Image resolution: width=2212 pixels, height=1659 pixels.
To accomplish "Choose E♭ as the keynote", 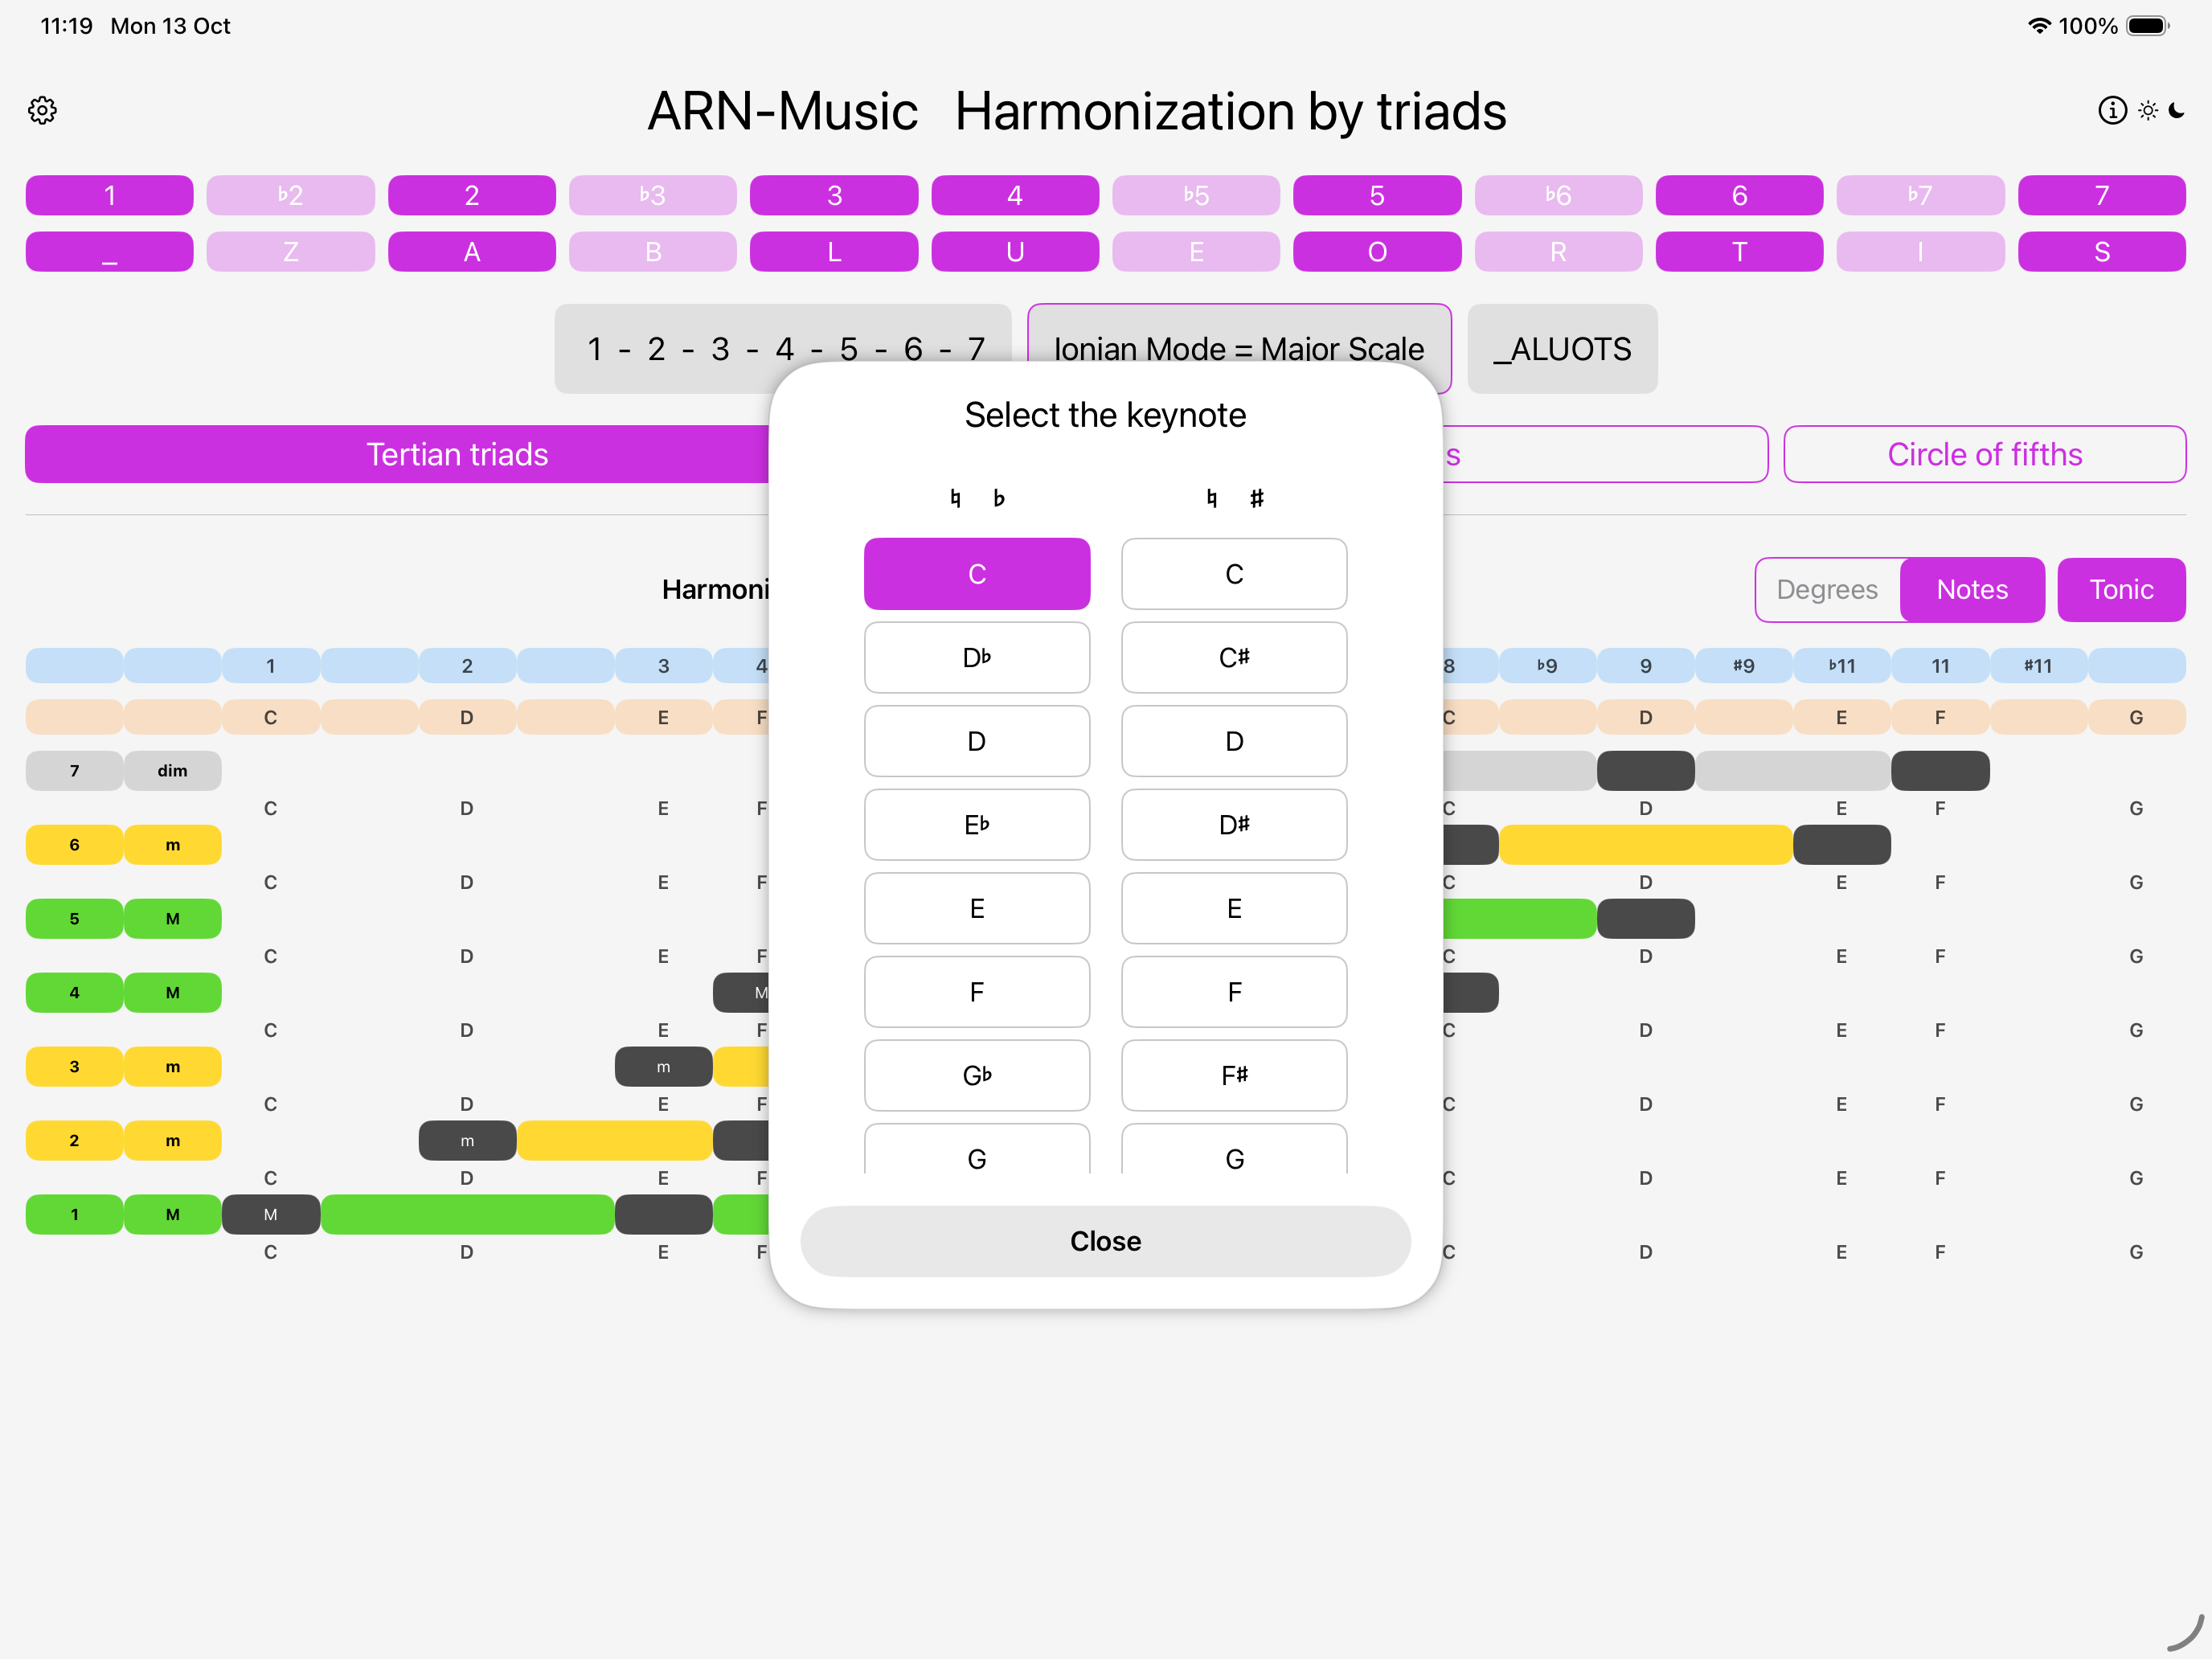I will tap(976, 824).
